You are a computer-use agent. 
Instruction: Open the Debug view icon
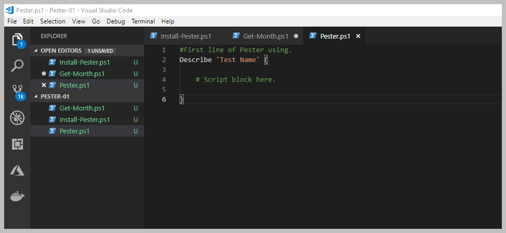click(17, 118)
